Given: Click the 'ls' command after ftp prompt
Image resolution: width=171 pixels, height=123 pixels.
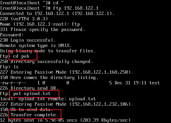Looking at the screenshot, I should coord(16,67).
